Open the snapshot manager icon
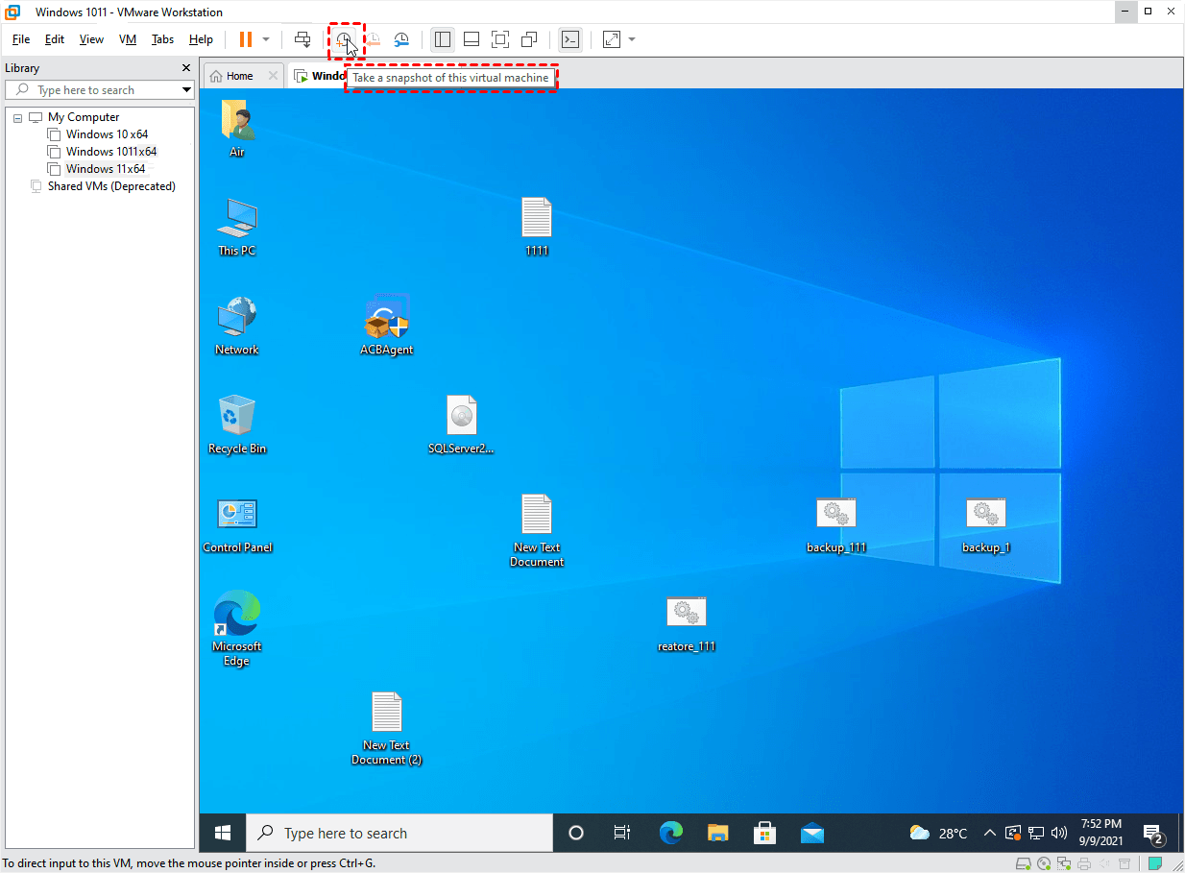This screenshot has height=873, width=1185. click(x=402, y=39)
